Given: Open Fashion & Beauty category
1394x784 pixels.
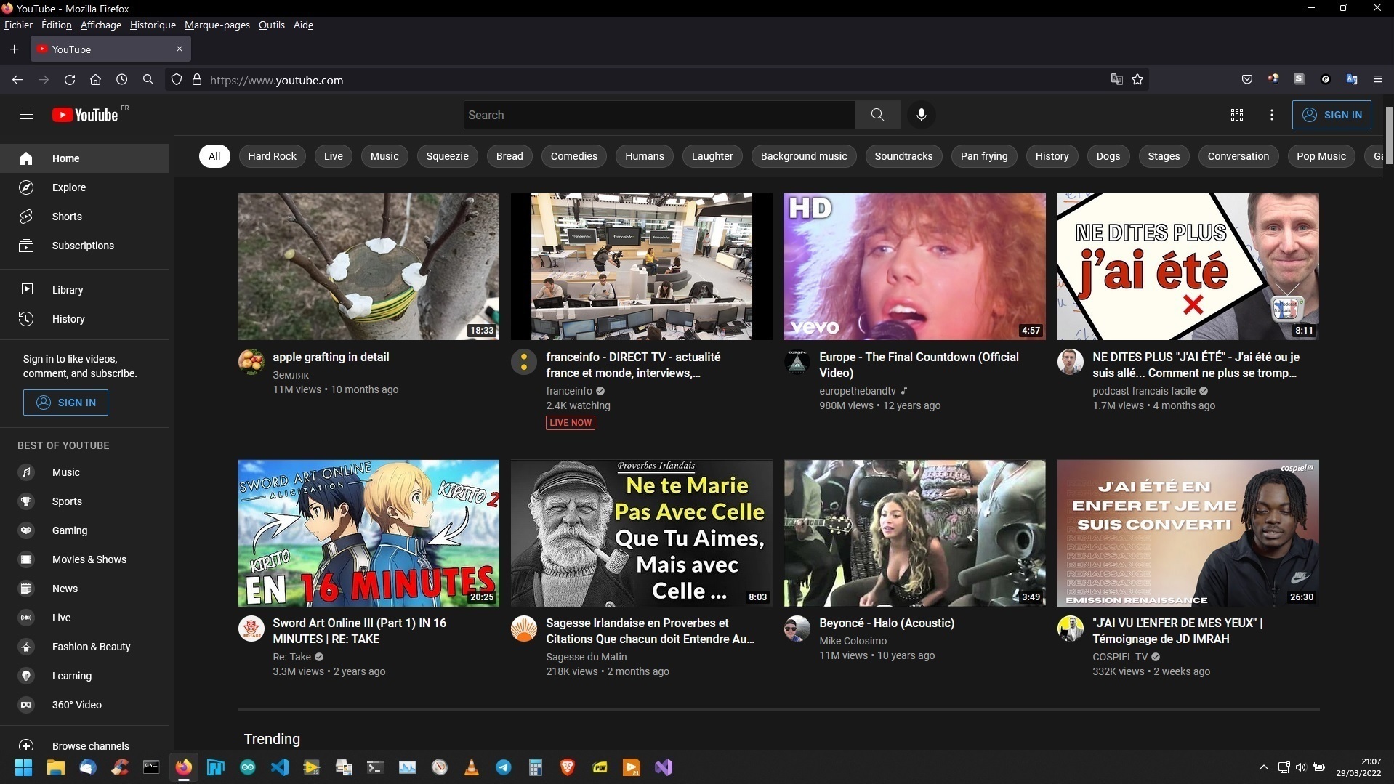Looking at the screenshot, I should click(84, 647).
